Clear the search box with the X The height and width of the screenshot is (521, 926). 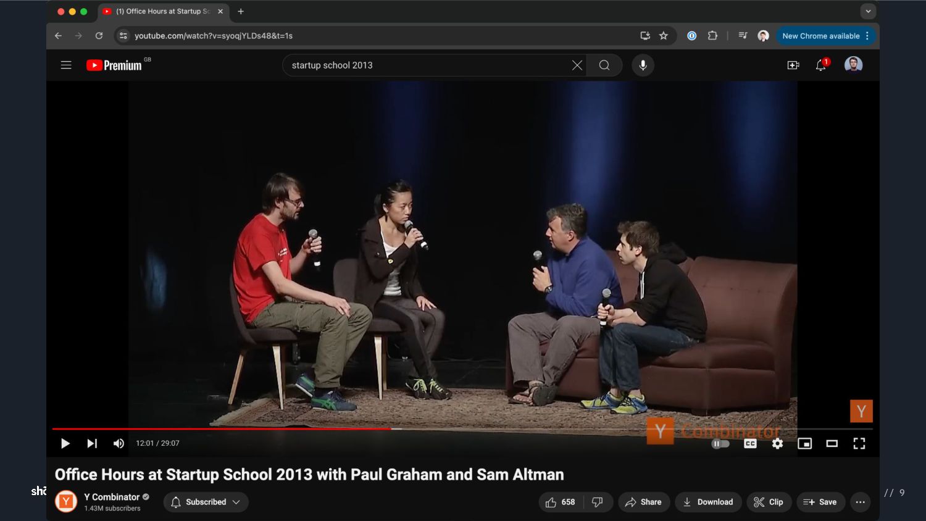(x=577, y=65)
